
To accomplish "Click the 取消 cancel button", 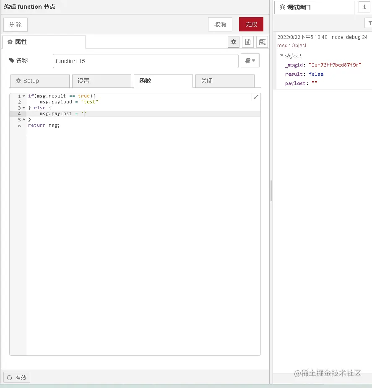I will (x=220, y=24).
